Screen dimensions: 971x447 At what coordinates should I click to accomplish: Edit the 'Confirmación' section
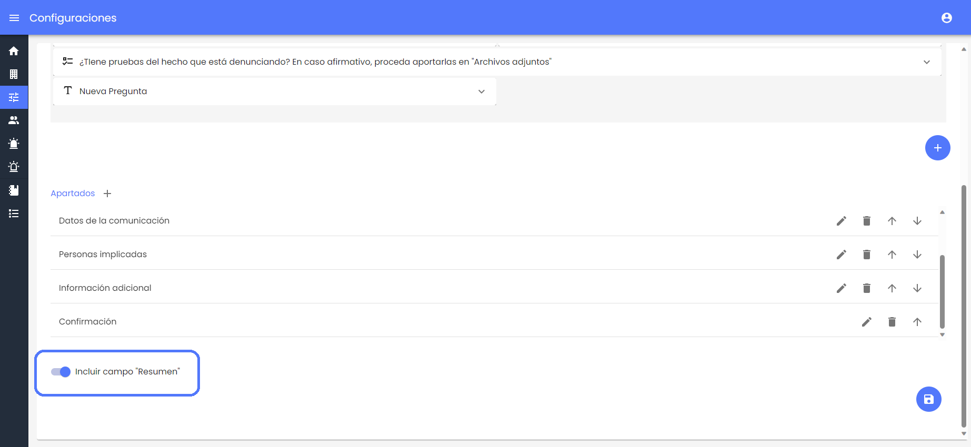point(866,322)
